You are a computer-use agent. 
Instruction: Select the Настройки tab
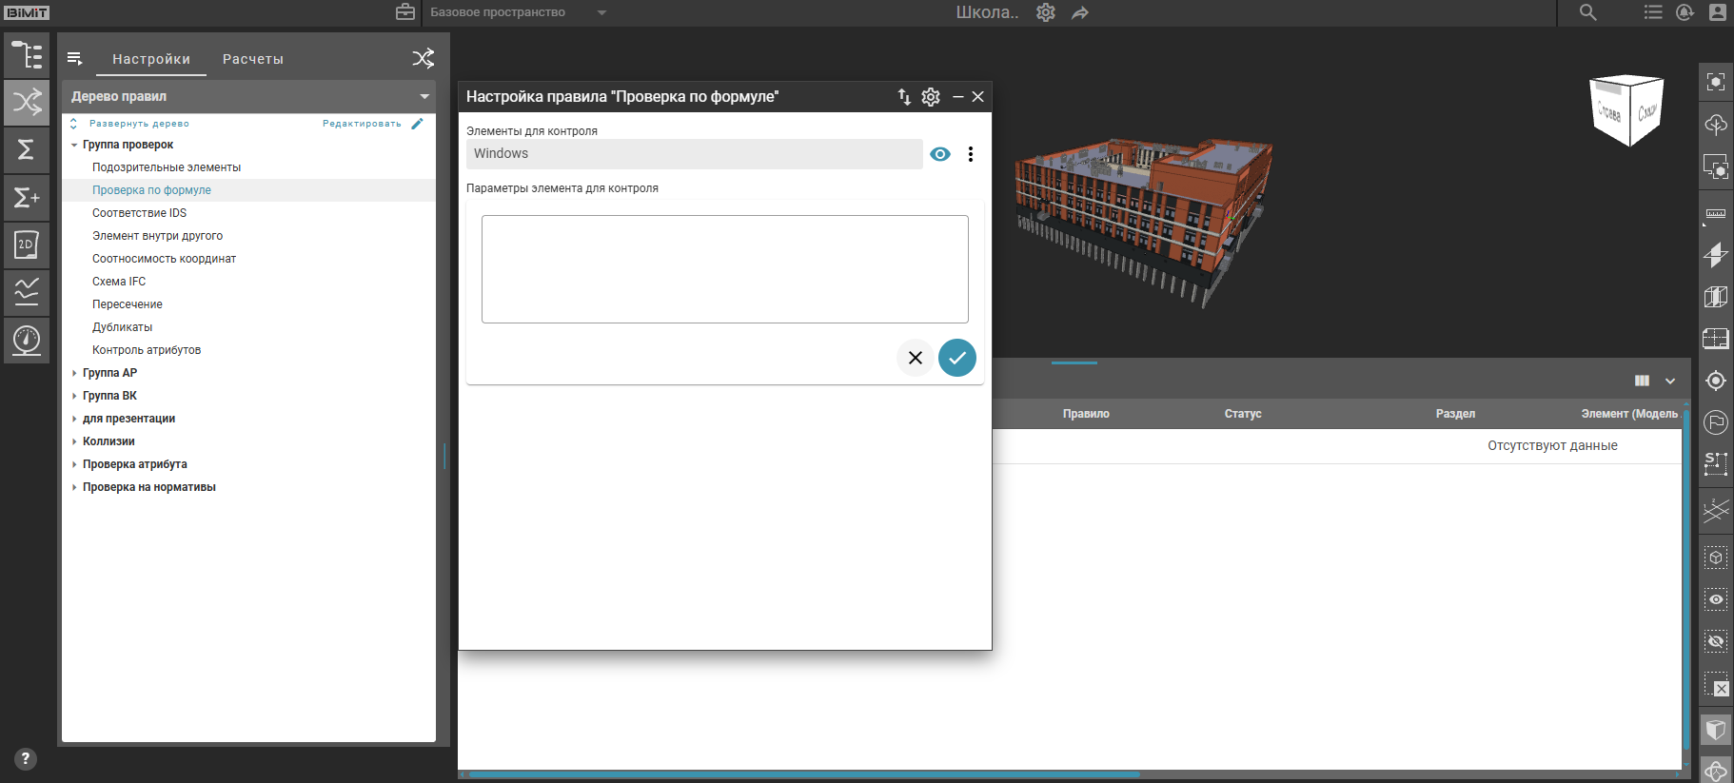(151, 59)
